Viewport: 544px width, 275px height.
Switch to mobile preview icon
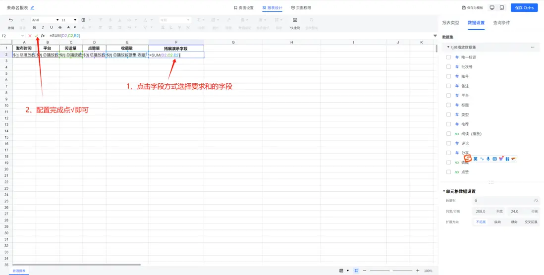click(502, 7)
